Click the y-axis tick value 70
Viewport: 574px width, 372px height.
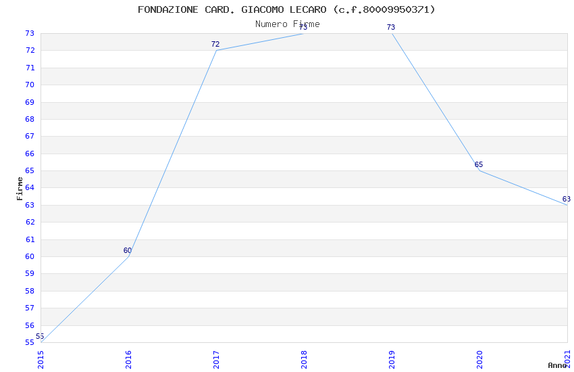30,85
